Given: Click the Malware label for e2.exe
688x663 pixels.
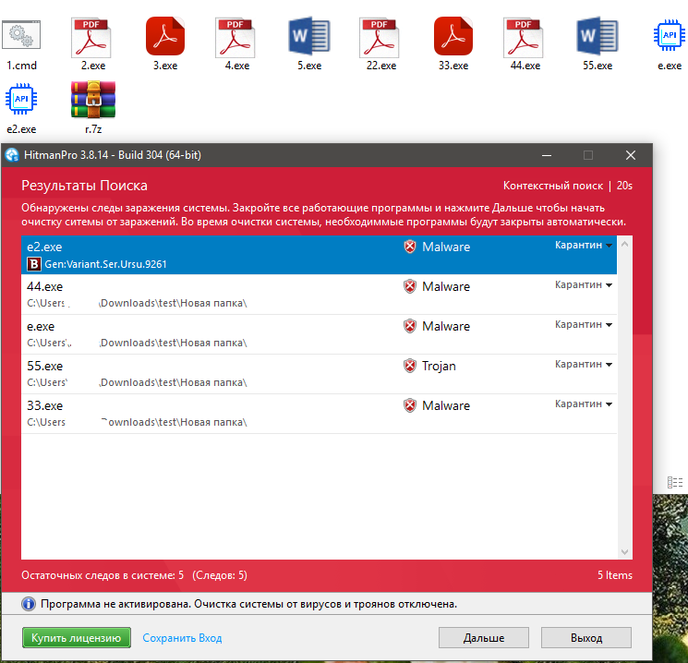Looking at the screenshot, I should (x=446, y=247).
